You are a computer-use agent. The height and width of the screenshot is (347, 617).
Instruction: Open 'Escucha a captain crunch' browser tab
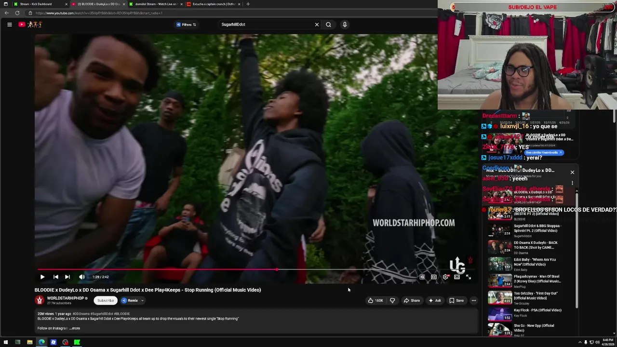click(x=212, y=4)
